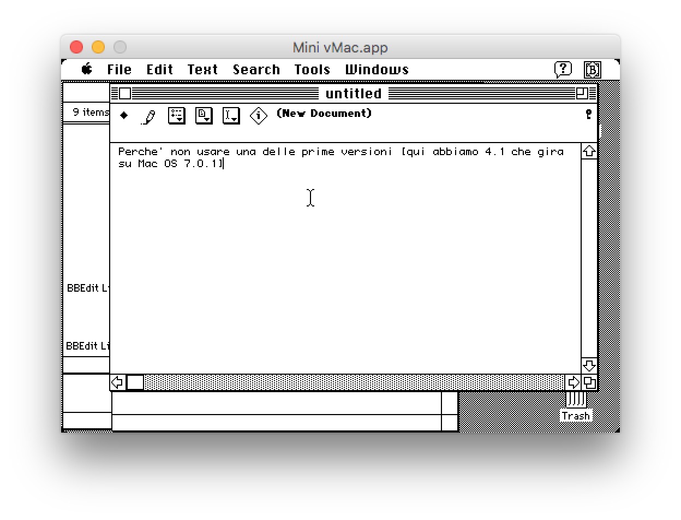The width and height of the screenshot is (681, 520).
Task: Open the Tools menu
Action: pyautogui.click(x=312, y=70)
